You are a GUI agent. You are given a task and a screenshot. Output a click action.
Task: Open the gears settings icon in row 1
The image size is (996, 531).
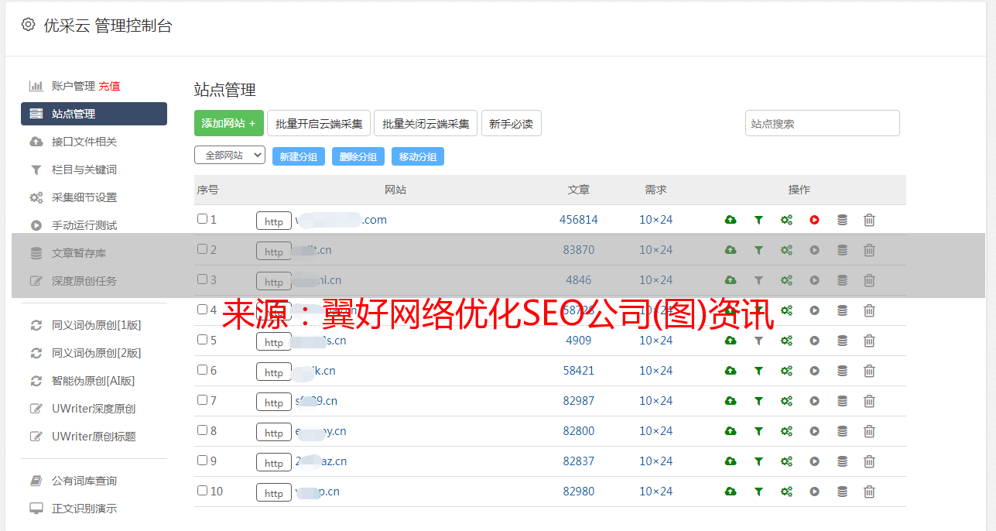[x=786, y=220]
